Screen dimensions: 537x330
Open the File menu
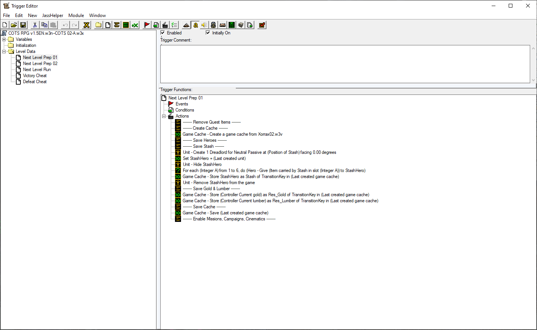click(6, 15)
